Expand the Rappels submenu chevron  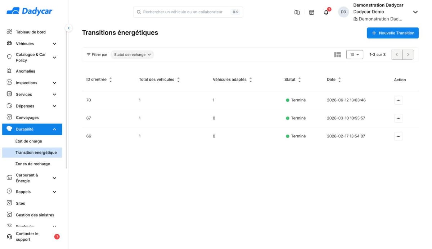click(54, 192)
